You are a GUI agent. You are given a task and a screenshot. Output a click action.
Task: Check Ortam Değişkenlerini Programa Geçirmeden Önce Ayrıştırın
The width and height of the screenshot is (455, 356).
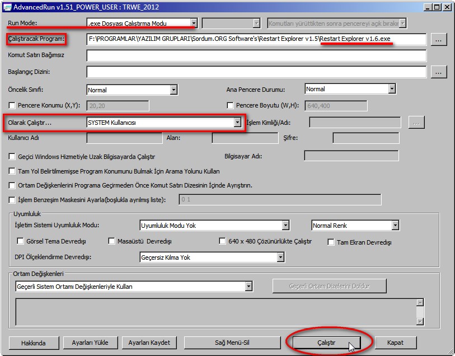[x=12, y=185]
